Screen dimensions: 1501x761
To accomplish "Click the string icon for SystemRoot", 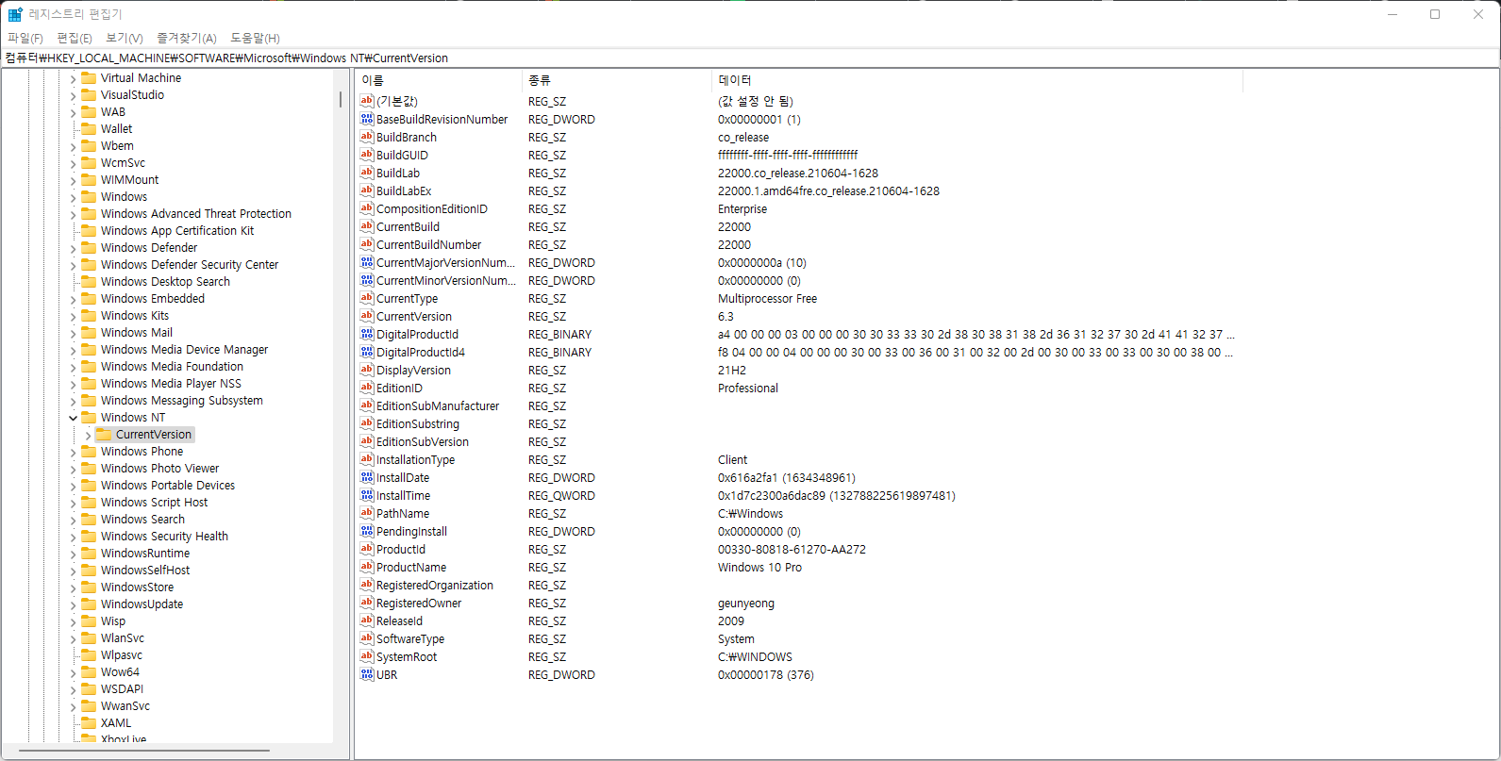I will (x=367, y=656).
